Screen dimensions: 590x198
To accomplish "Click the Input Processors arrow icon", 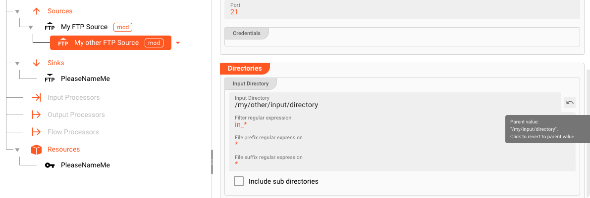I will pos(36,98).
